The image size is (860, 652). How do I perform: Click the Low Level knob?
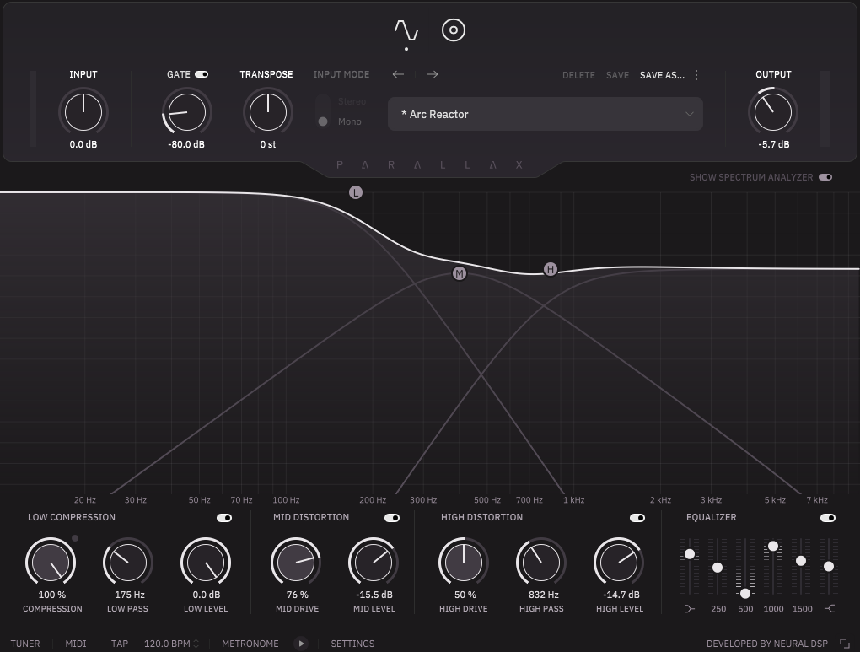(x=206, y=563)
